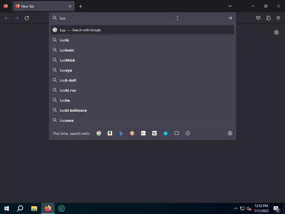The width and height of the screenshot is (285, 214).
Task: Select the 'kasama' suggestion
Action: tap(142, 120)
